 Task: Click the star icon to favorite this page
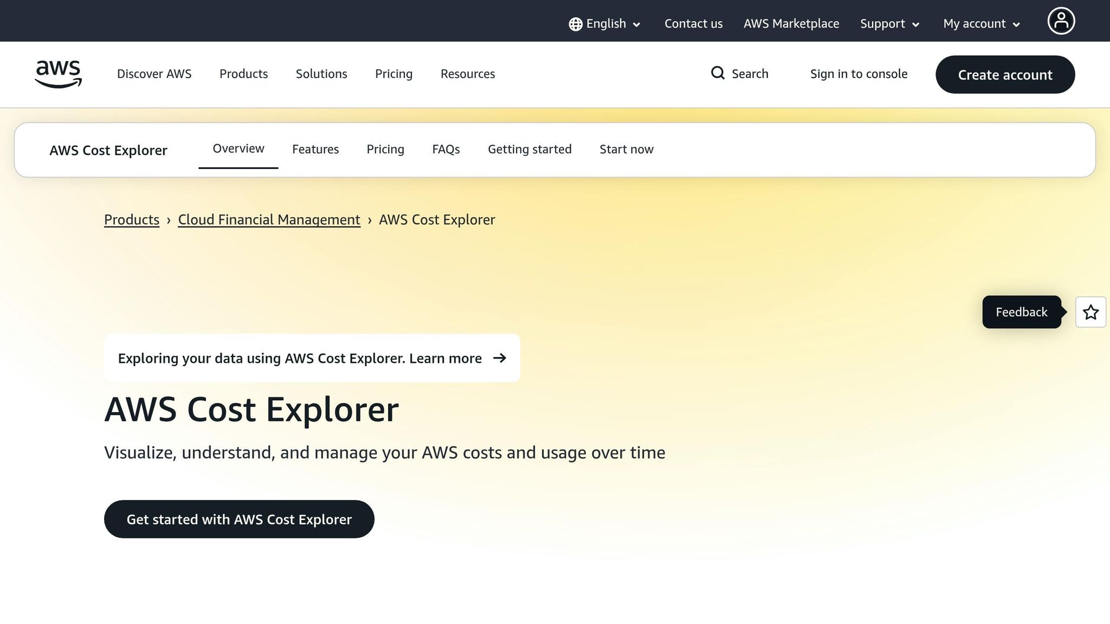point(1090,312)
